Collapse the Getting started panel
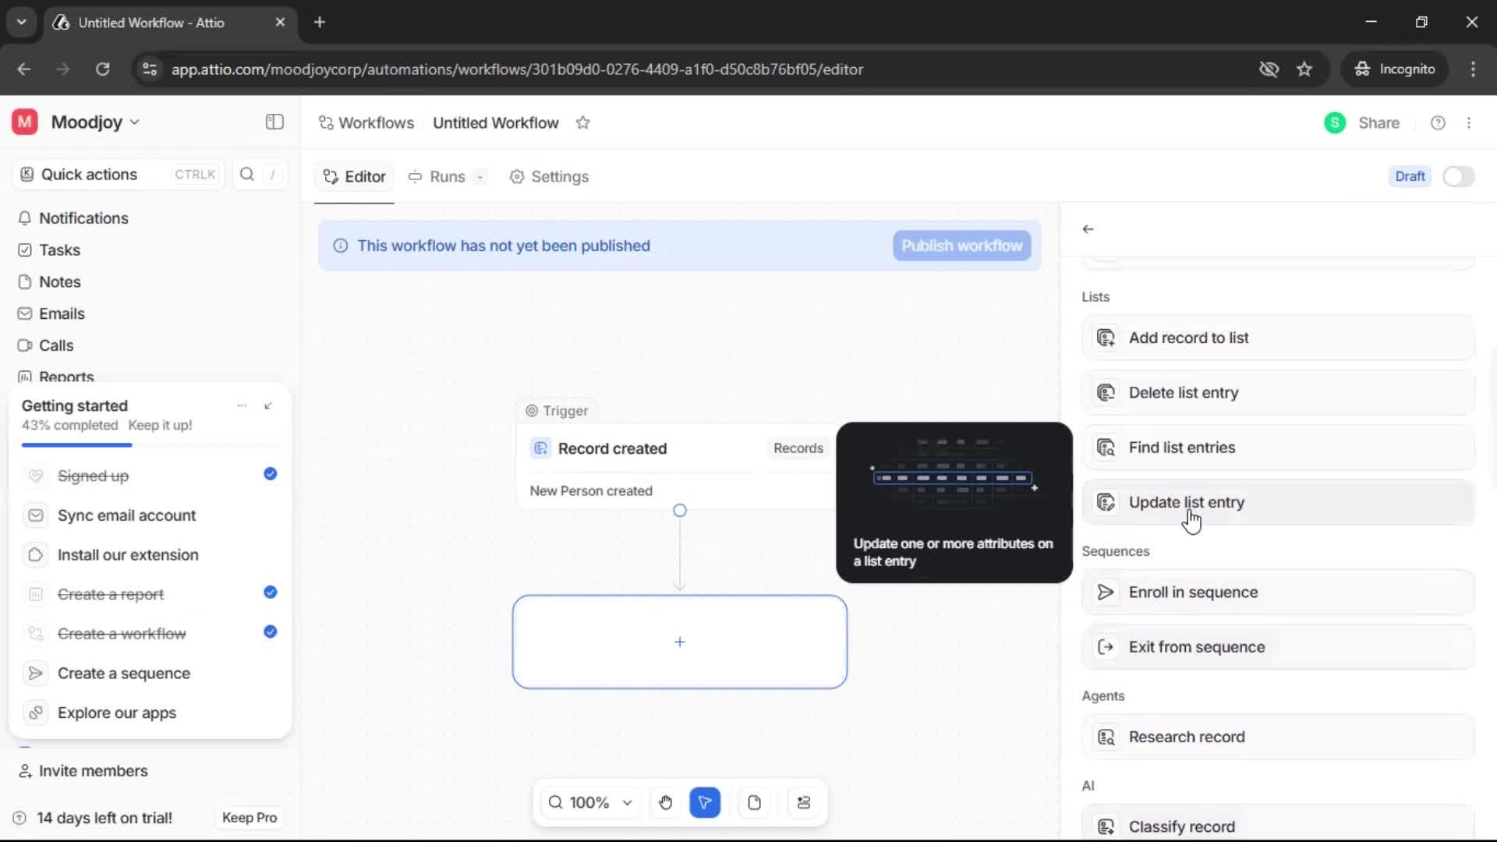 (268, 405)
